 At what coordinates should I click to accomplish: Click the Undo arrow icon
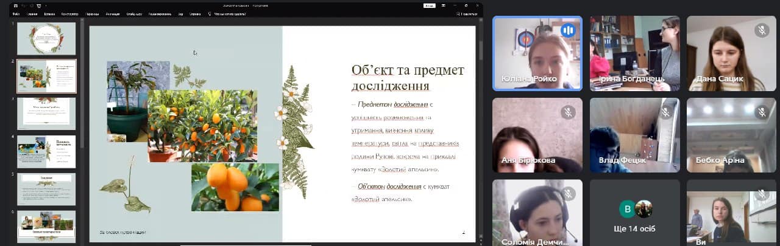24,5
